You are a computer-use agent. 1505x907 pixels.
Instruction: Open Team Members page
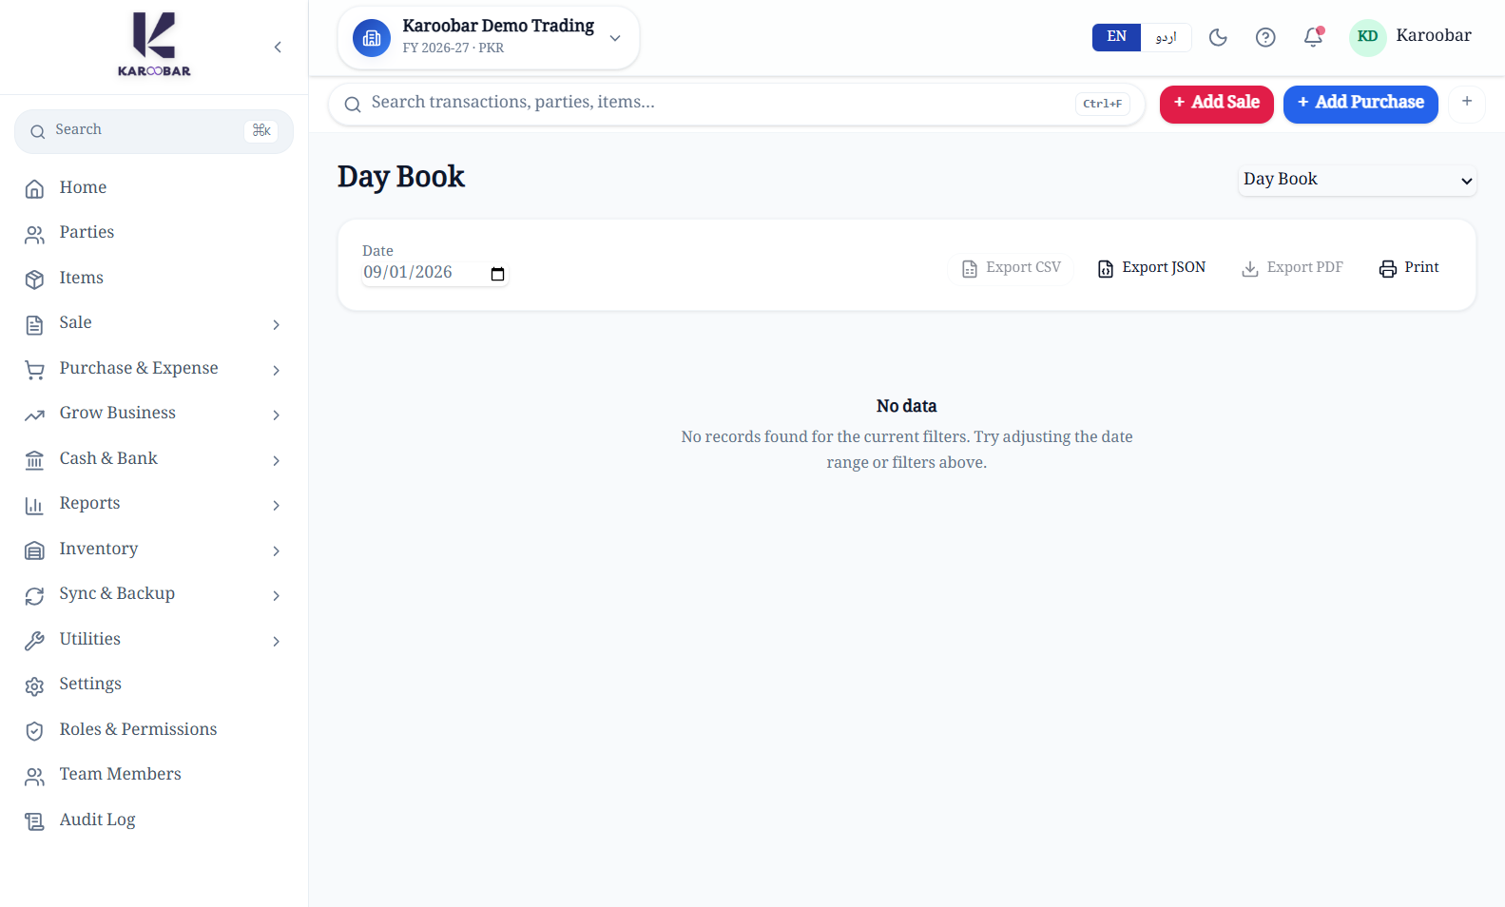[154, 775]
